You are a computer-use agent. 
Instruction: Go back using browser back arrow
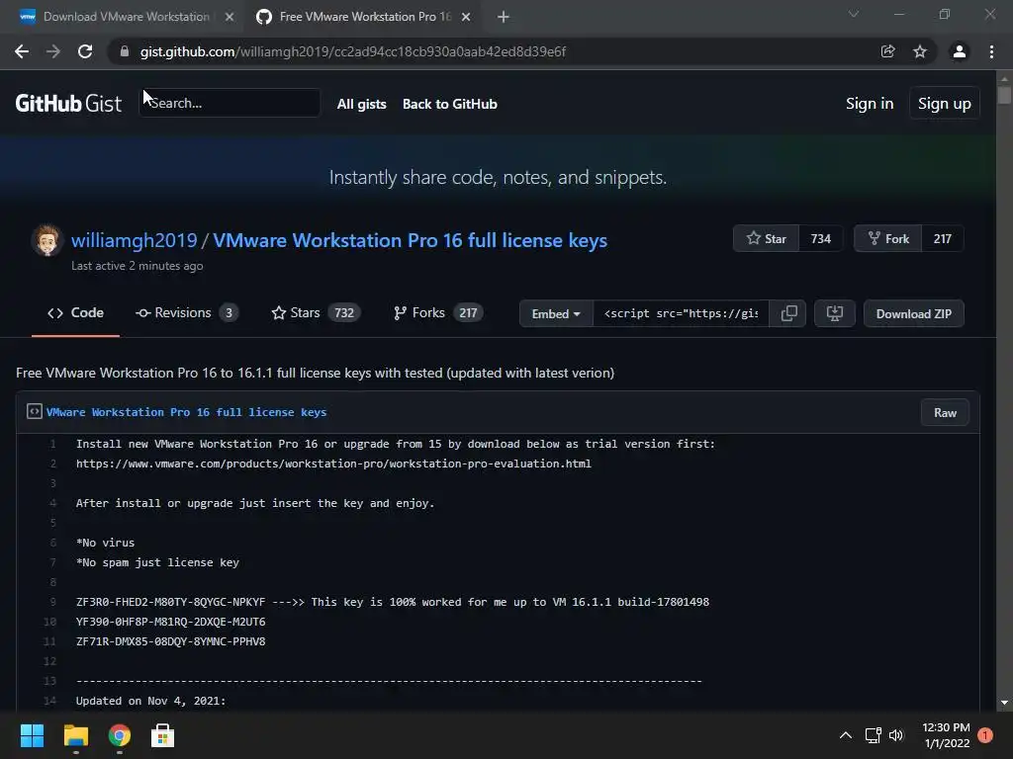pyautogui.click(x=22, y=51)
